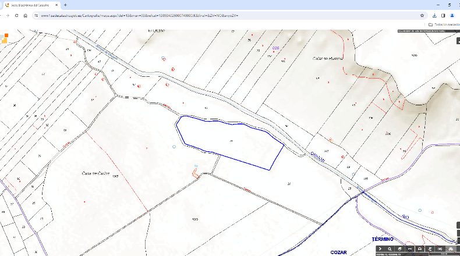
Task: Open the map search magnifier tool
Action: tap(390, 248)
